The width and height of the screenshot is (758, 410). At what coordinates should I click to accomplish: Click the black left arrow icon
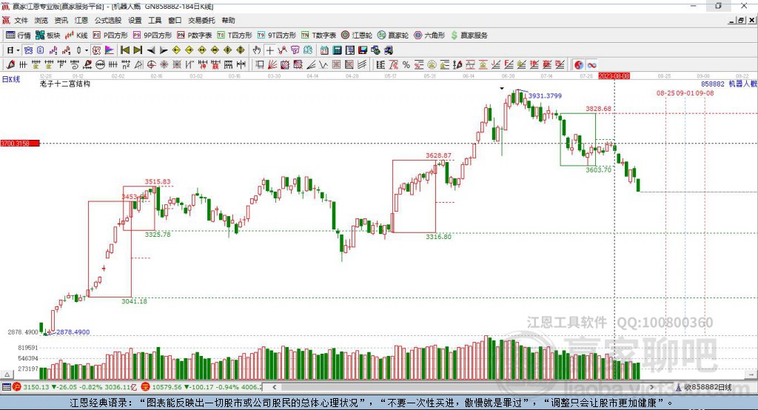pyautogui.click(x=151, y=50)
